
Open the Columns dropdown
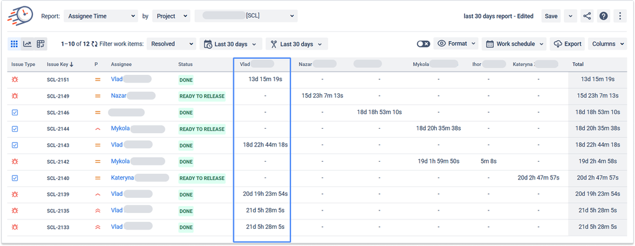pos(608,44)
